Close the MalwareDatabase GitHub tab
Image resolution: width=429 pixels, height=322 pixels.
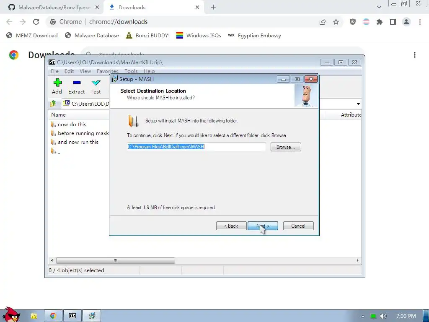(x=97, y=8)
